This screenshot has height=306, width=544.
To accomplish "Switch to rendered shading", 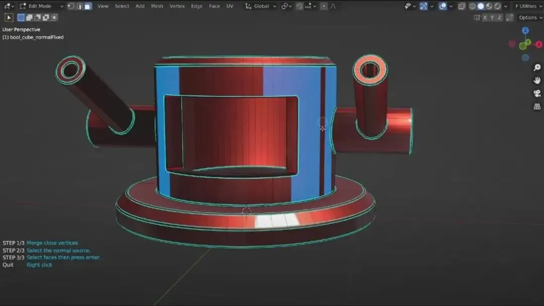I will [497, 6].
